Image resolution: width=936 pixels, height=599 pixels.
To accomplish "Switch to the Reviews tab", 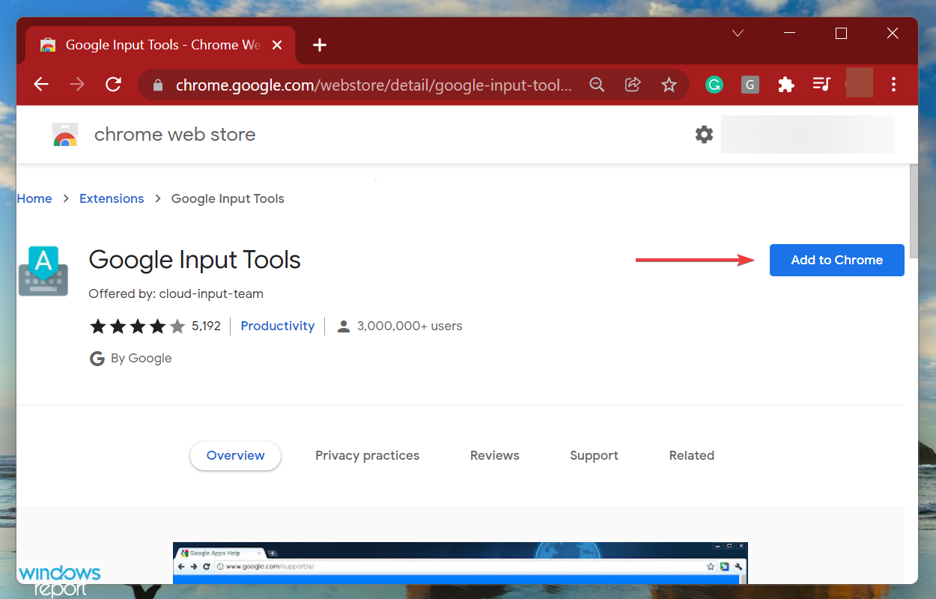I will [x=494, y=455].
